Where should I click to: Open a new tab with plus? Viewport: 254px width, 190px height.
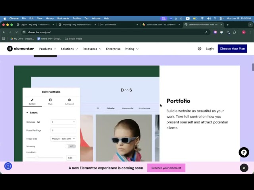click(x=227, y=25)
